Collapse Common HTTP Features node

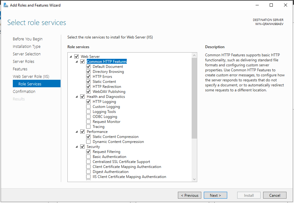[76, 62]
